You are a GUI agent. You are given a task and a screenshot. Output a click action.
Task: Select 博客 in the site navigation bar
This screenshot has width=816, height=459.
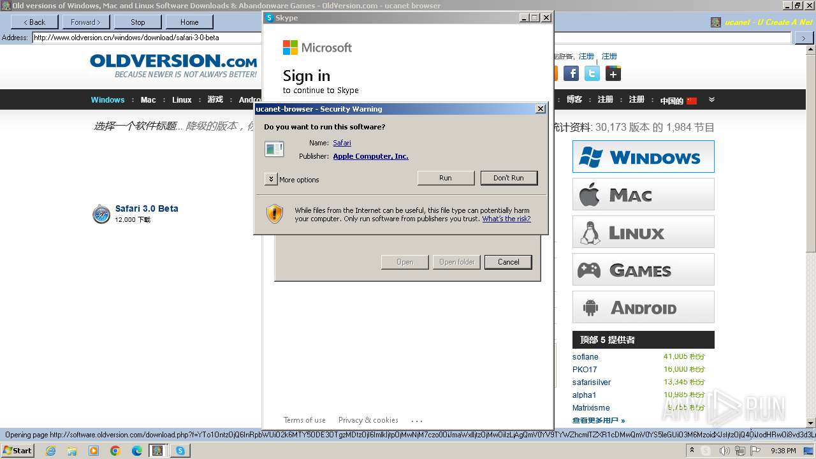pyautogui.click(x=574, y=99)
